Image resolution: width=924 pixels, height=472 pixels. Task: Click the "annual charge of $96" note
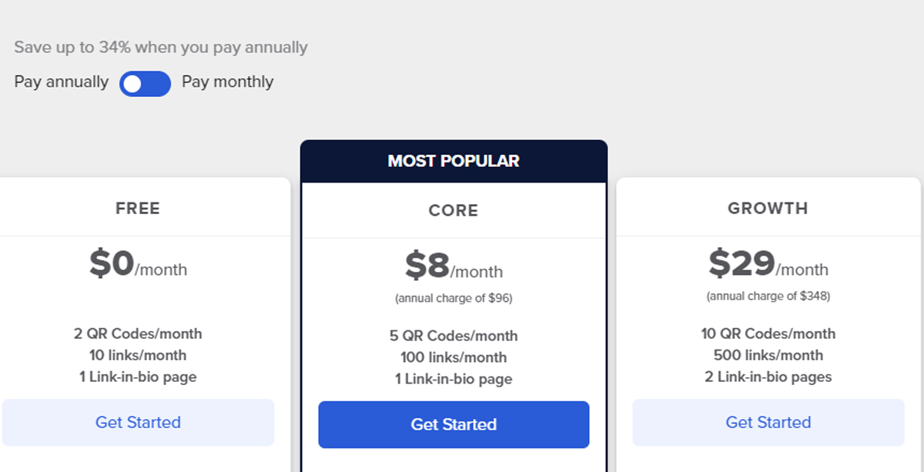(x=454, y=298)
